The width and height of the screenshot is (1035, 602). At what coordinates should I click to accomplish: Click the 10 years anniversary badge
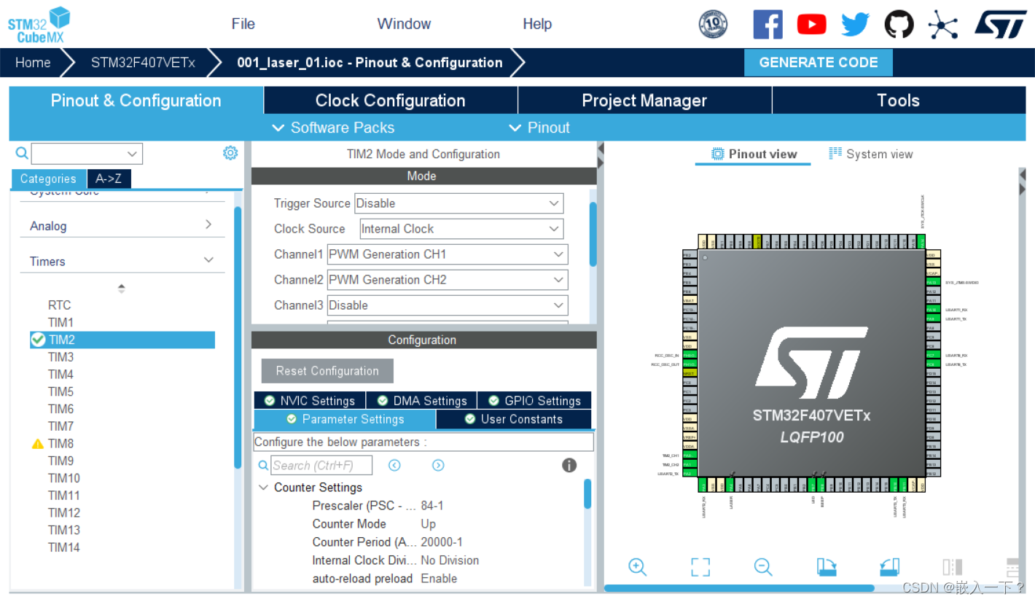click(x=713, y=24)
